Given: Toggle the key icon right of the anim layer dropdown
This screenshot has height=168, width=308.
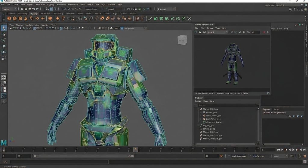Looking at the screenshot, I should (292, 156).
